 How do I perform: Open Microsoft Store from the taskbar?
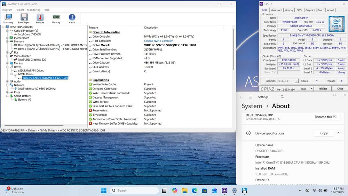click(x=205, y=190)
